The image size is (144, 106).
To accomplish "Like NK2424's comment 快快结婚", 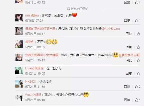I will (x=137, y=87).
